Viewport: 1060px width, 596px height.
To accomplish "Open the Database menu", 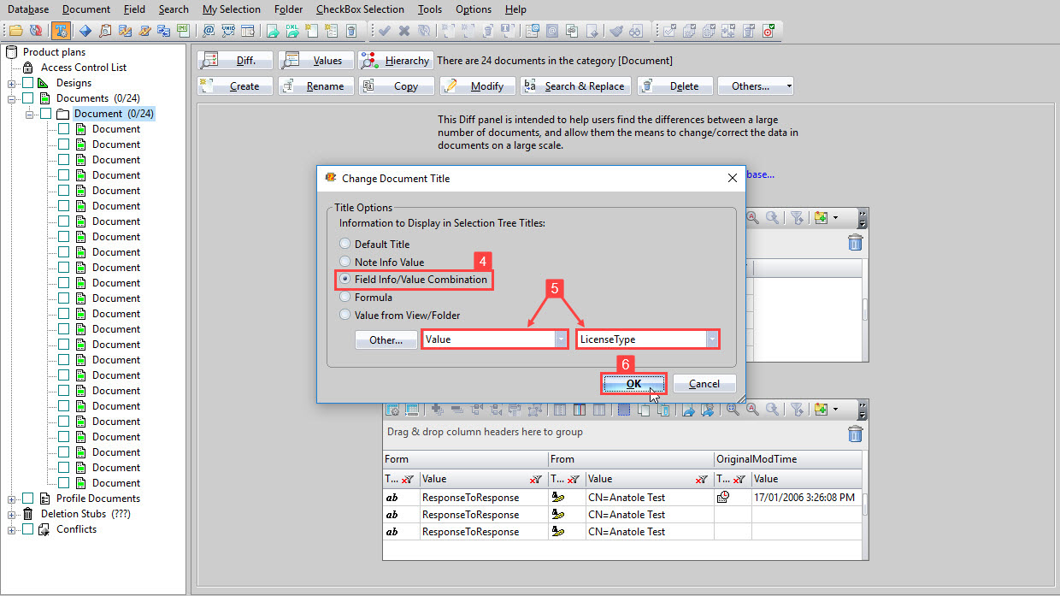I will [x=28, y=9].
